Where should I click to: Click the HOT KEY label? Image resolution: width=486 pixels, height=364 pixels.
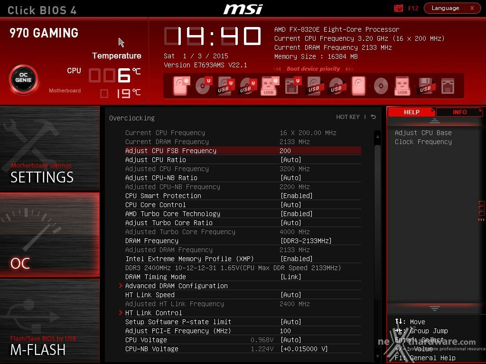click(348, 117)
